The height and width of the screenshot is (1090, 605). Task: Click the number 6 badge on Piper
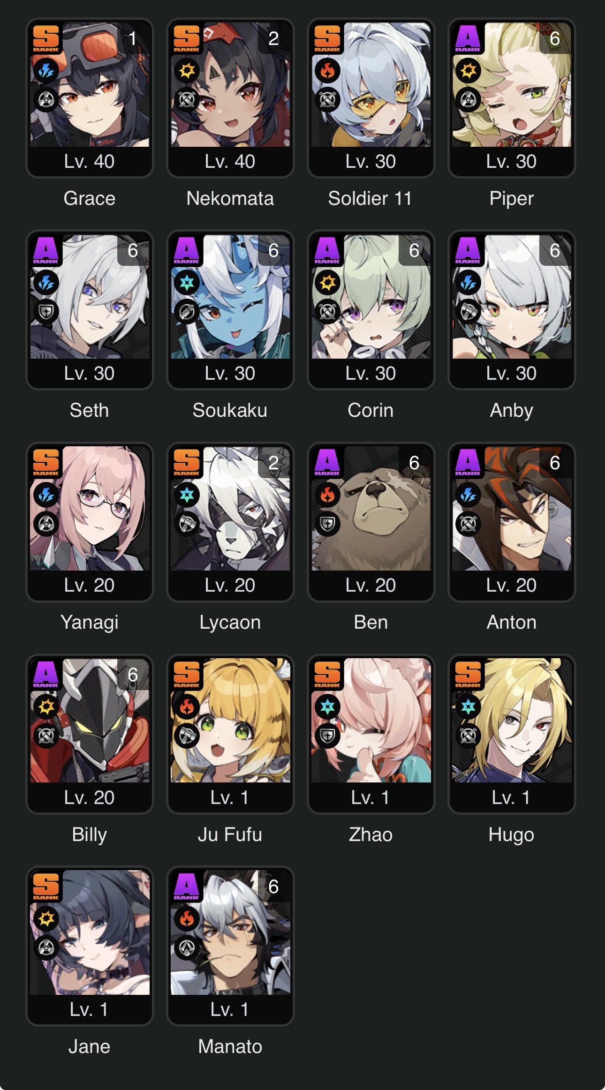click(555, 38)
